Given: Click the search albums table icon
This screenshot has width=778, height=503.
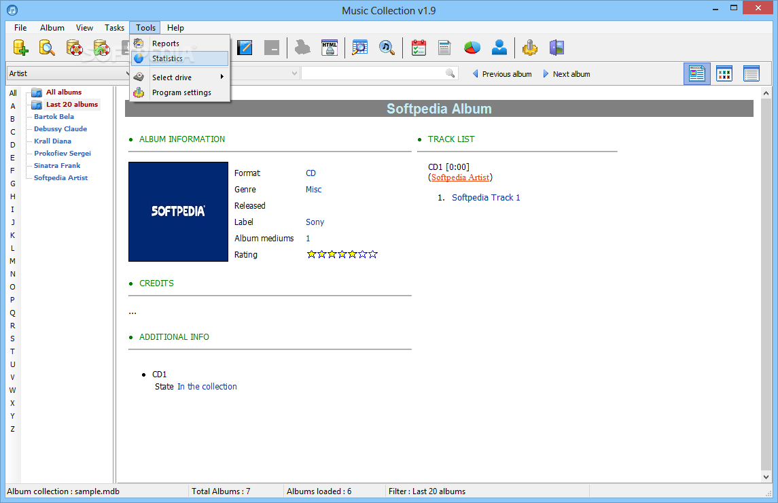Looking at the screenshot, I should pyautogui.click(x=359, y=48).
